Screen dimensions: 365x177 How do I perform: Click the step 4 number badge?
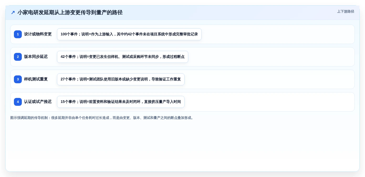click(18, 102)
